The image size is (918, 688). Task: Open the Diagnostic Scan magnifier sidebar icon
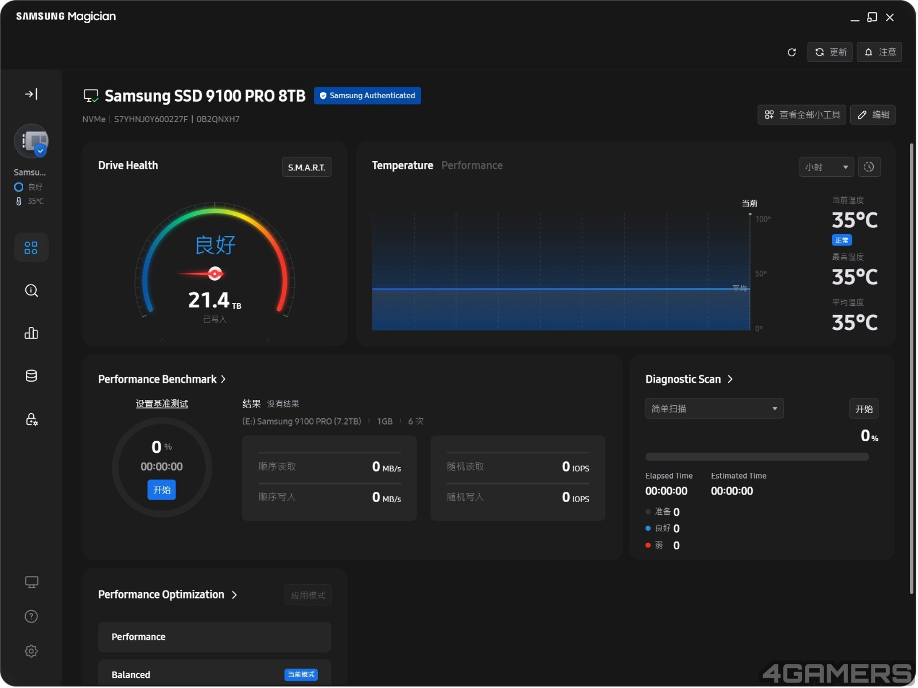coord(31,291)
